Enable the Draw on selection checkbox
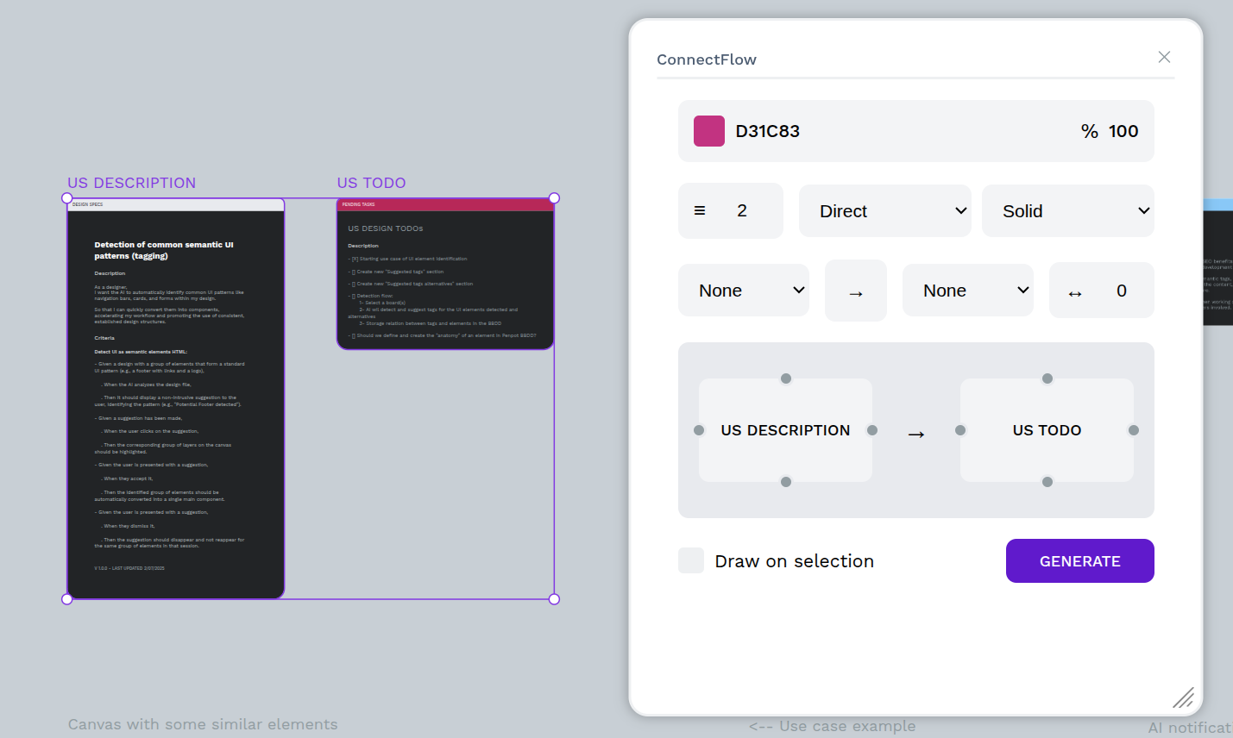The width and height of the screenshot is (1233, 738). pyautogui.click(x=691, y=560)
